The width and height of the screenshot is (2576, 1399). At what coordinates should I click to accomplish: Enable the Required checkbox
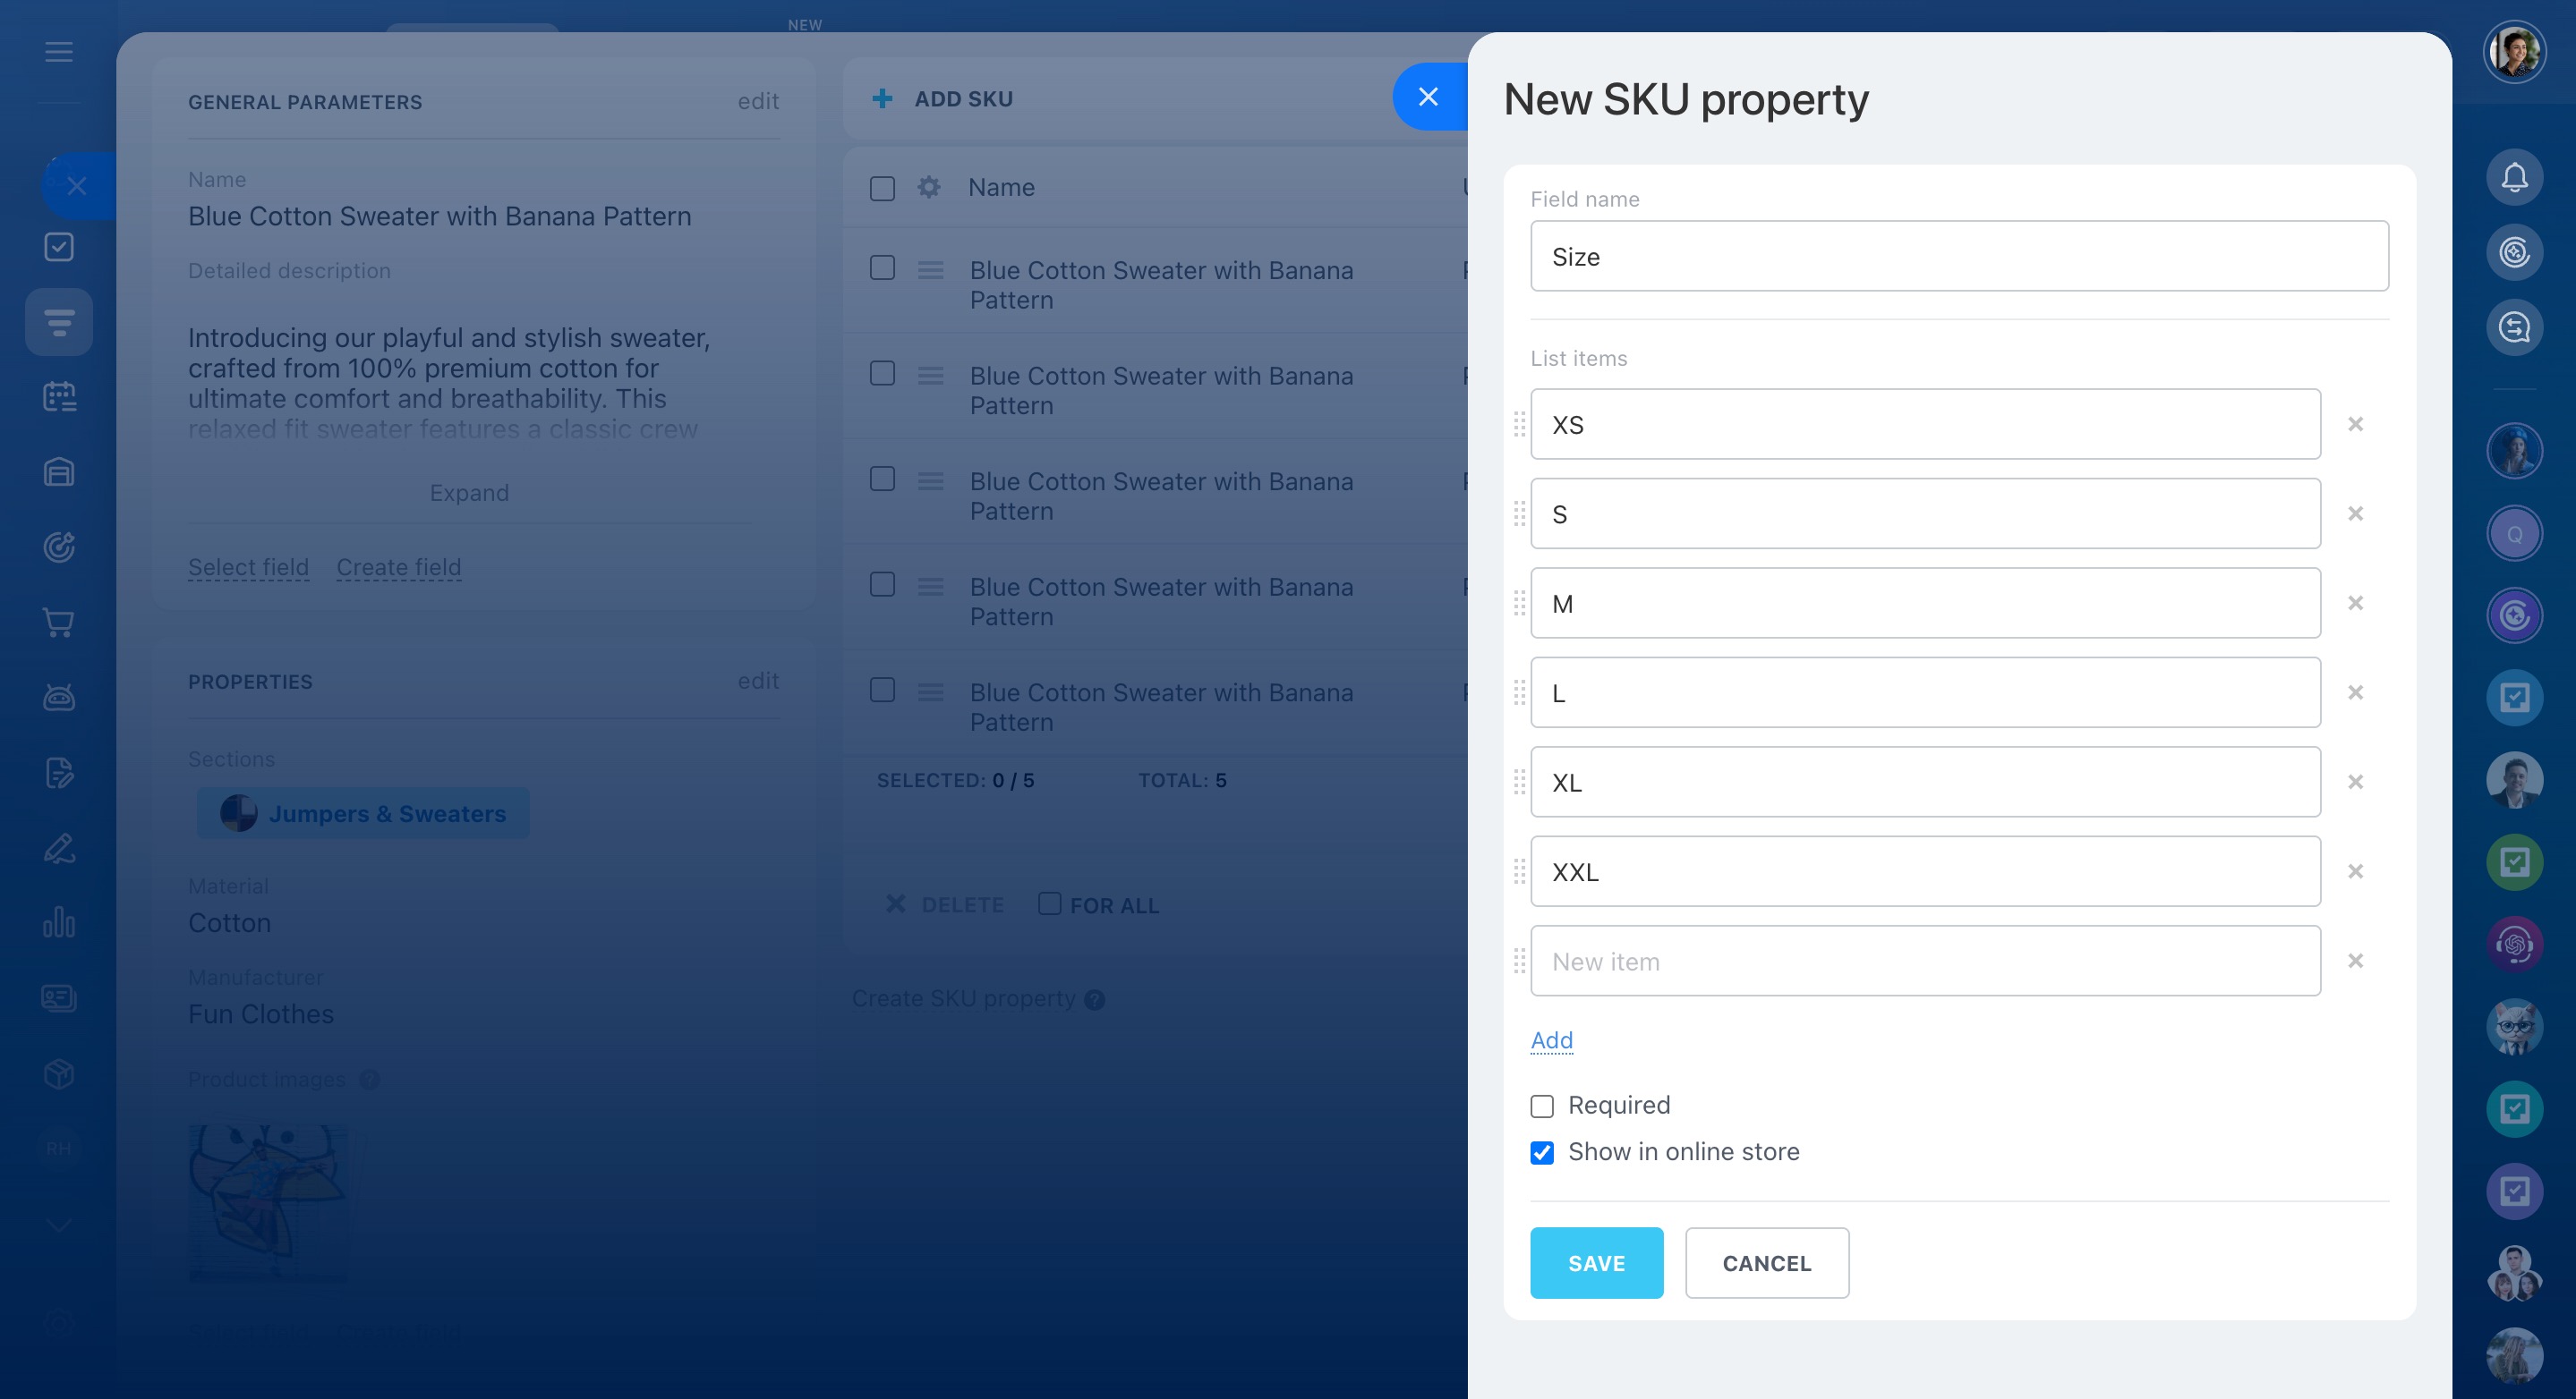click(1542, 1106)
